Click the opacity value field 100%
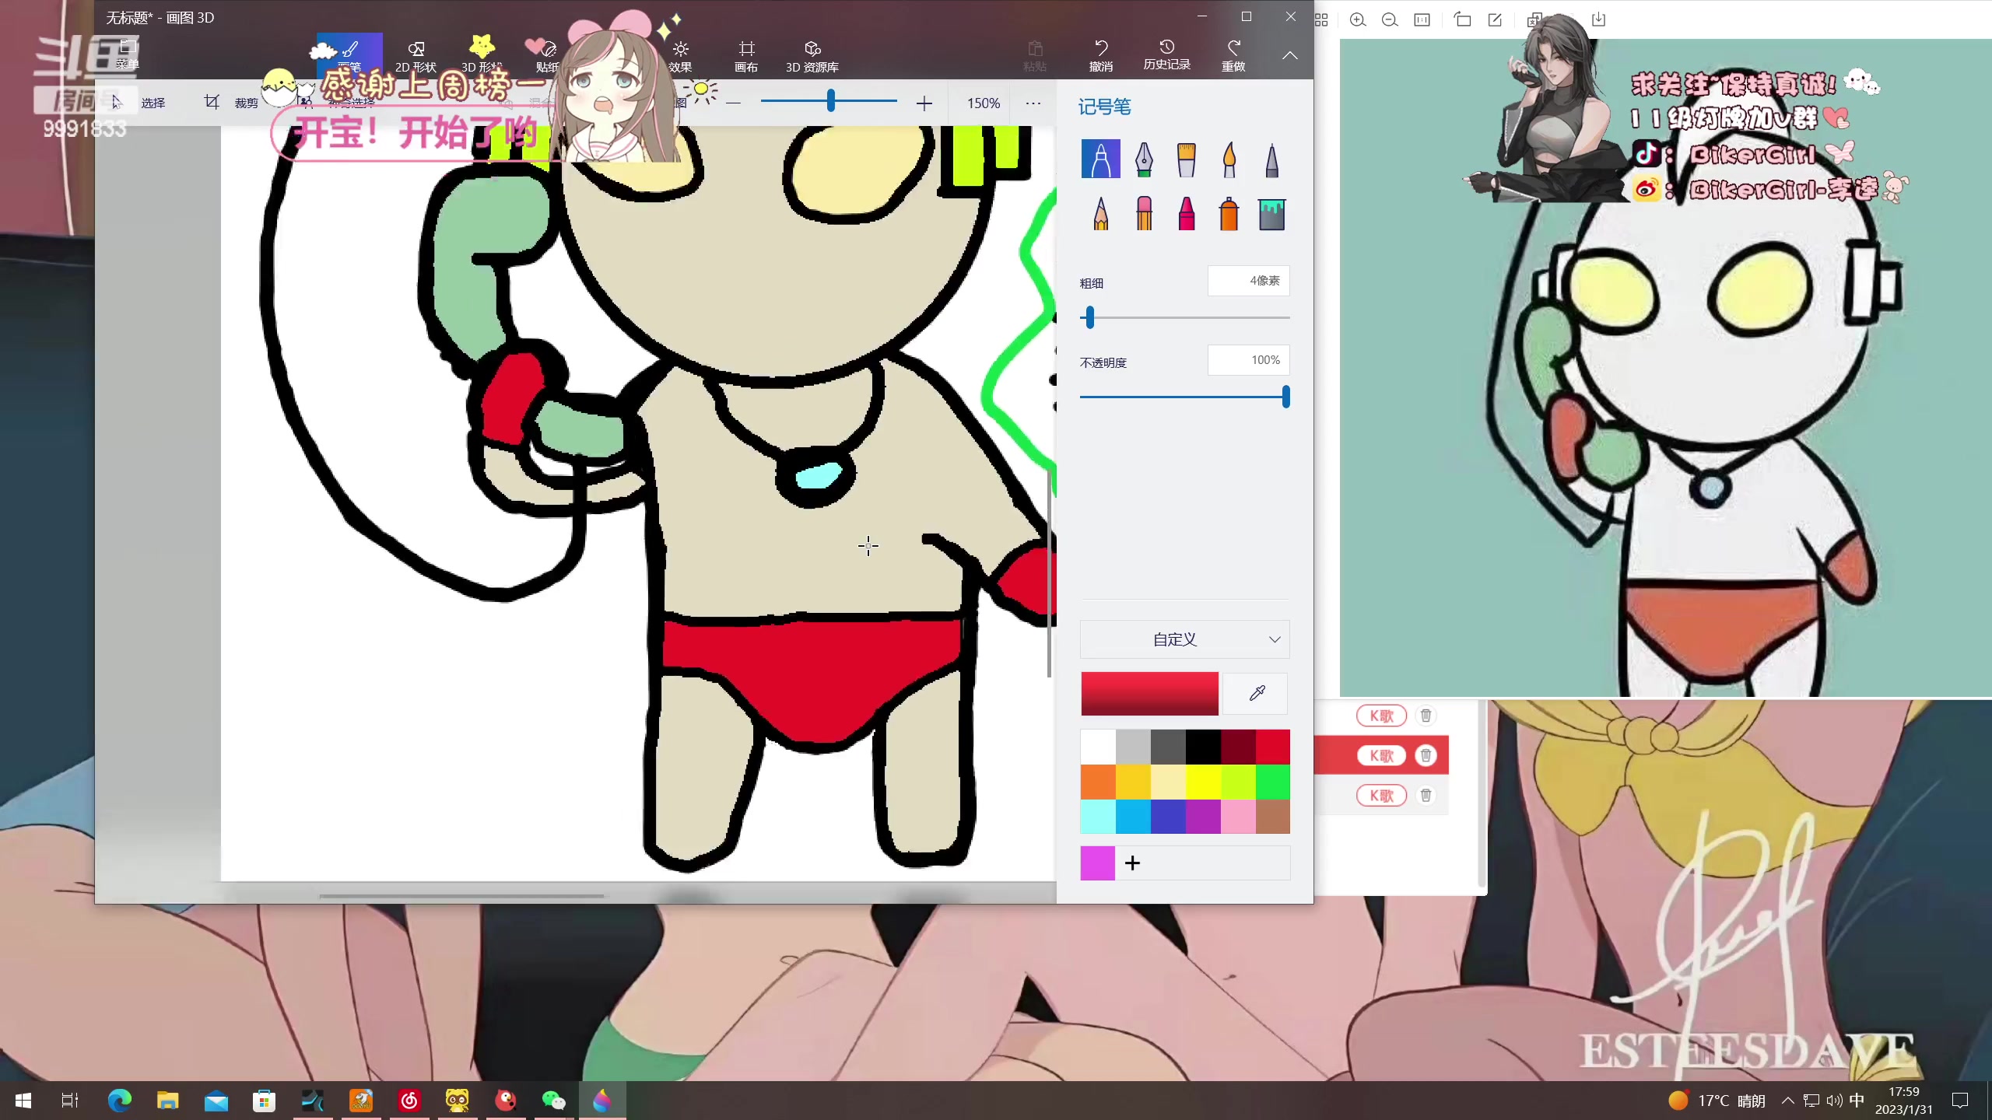The image size is (1992, 1120). click(x=1248, y=360)
